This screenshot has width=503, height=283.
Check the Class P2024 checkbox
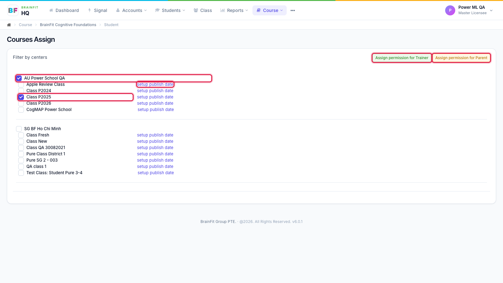21,91
